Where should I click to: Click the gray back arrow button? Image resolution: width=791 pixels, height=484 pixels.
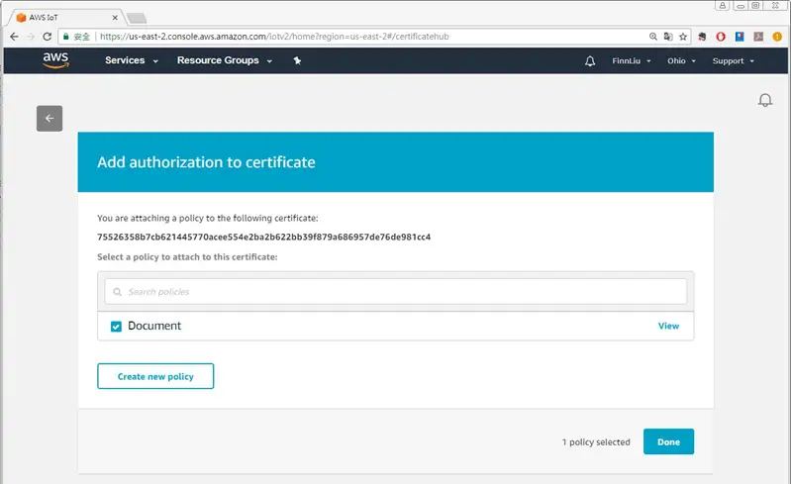[x=49, y=119]
